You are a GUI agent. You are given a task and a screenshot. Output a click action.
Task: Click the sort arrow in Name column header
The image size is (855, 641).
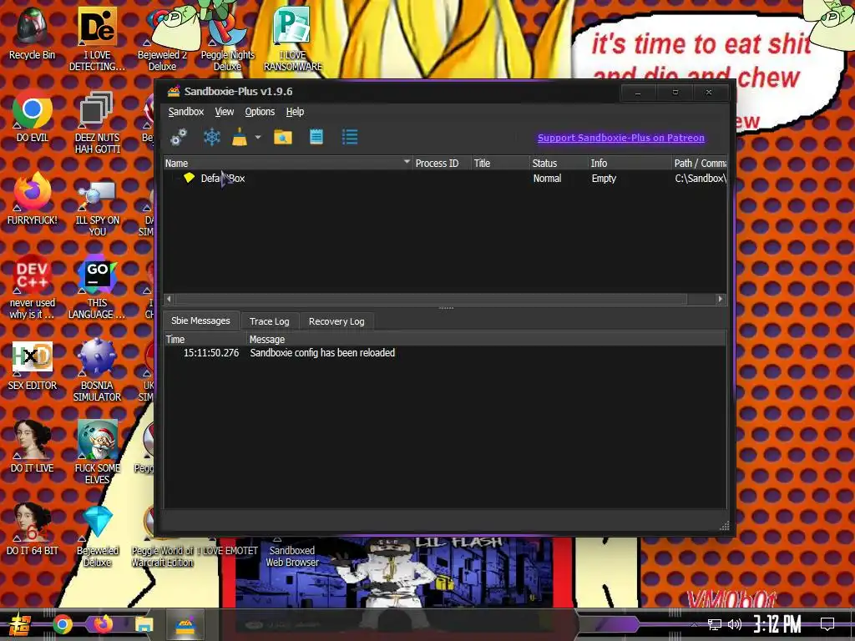coord(407,162)
